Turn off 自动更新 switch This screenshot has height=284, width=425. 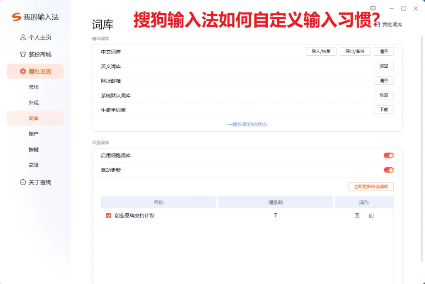point(389,170)
